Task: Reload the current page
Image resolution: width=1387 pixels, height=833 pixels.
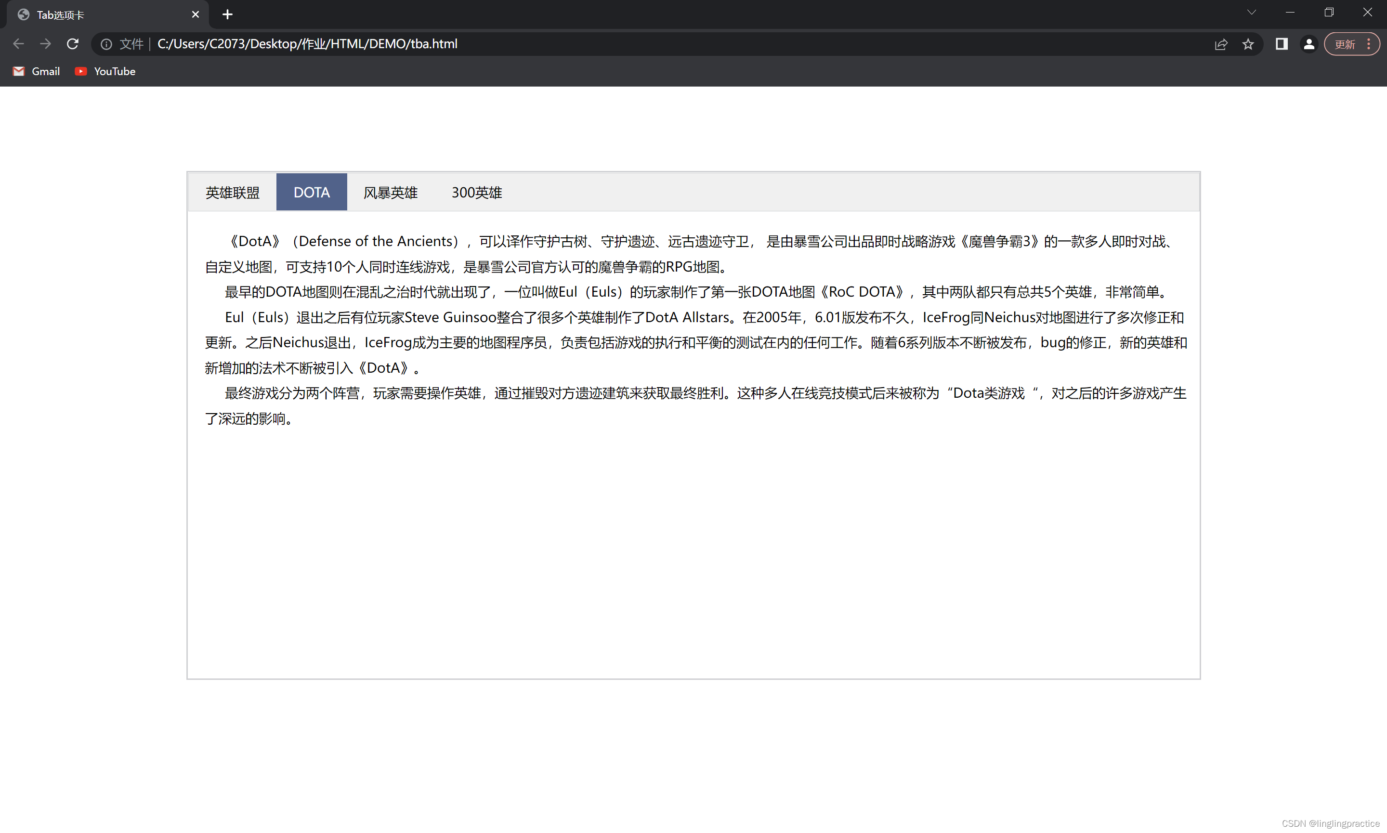Action: point(72,44)
